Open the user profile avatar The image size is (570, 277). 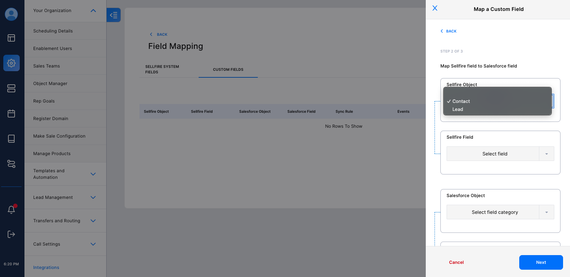coord(11,14)
